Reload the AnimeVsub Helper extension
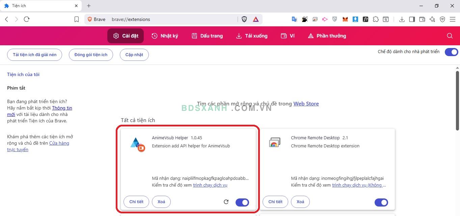The image size is (460, 216). 226,202
